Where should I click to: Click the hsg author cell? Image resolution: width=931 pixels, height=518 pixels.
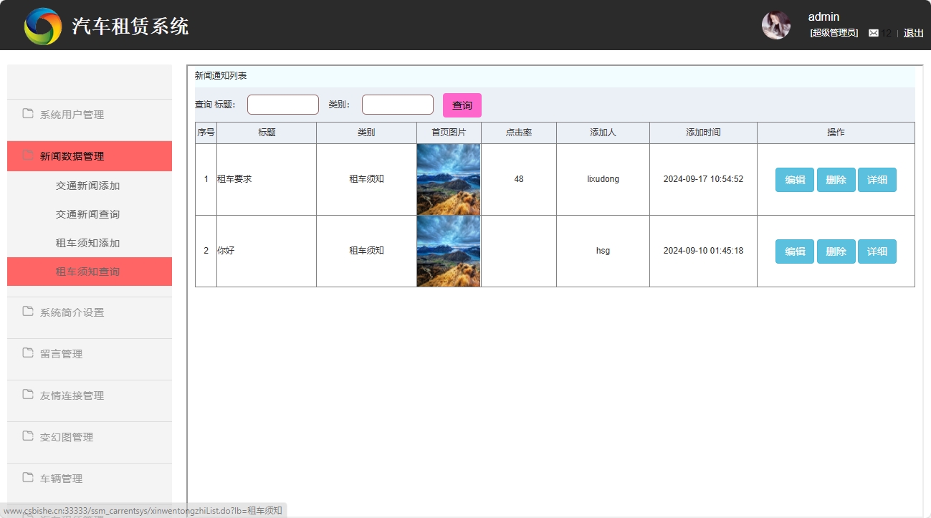point(603,251)
